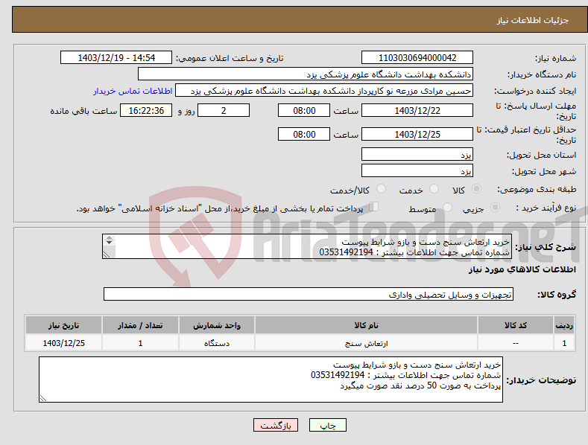Screen dimensions: 588x445
Task: Click the تاریخ و ساعت اعلان عمومی label
Action: [x=230, y=59]
